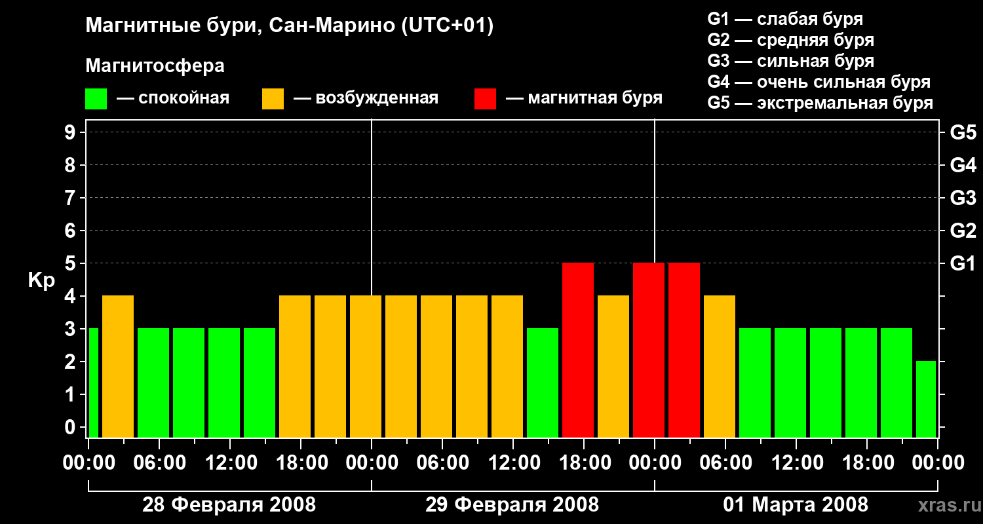The height and width of the screenshot is (524, 983).
Task: Click the 'G4 — очень сильная буря' legend line
Action: [x=819, y=82]
